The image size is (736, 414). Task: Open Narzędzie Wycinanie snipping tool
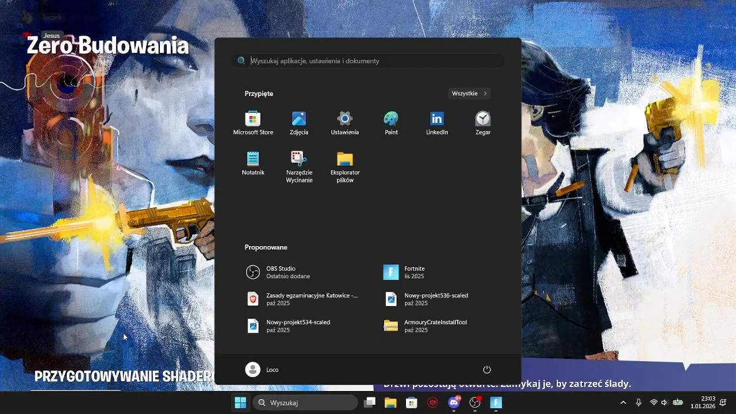[x=299, y=167]
